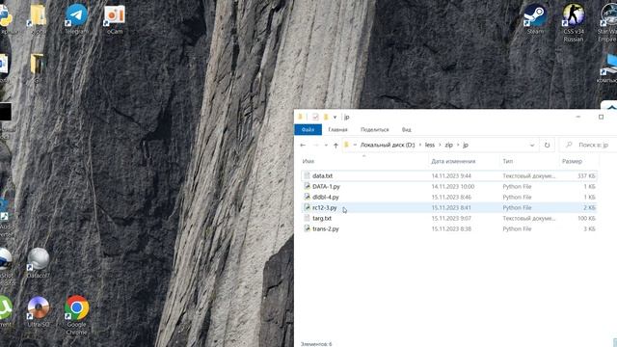Click the Текстовый документ type of targ.txt

point(528,219)
